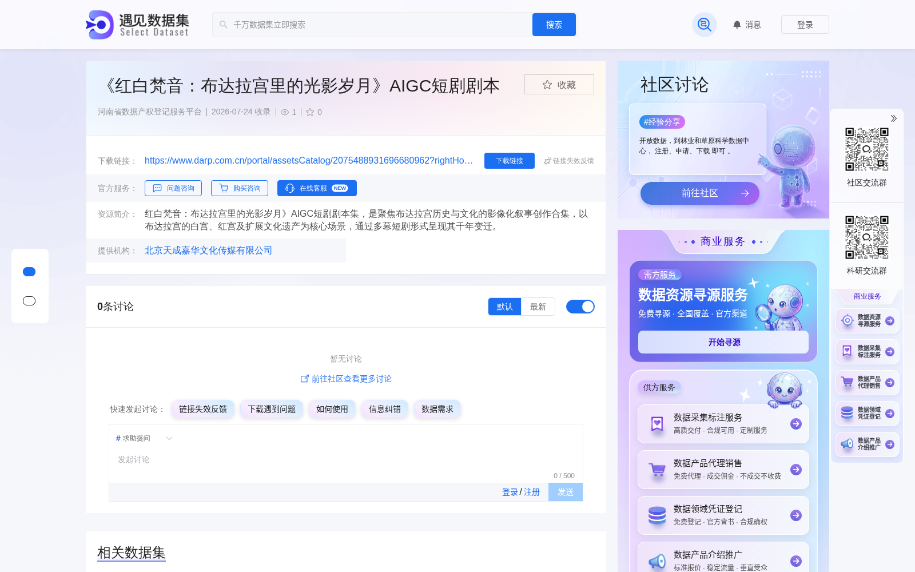The width and height of the screenshot is (915, 572).
Task: Select quick topic 链接失效反馈
Action: 203,409
